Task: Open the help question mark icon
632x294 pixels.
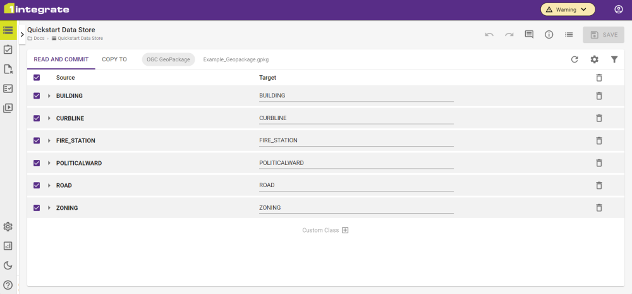Action: click(x=8, y=285)
